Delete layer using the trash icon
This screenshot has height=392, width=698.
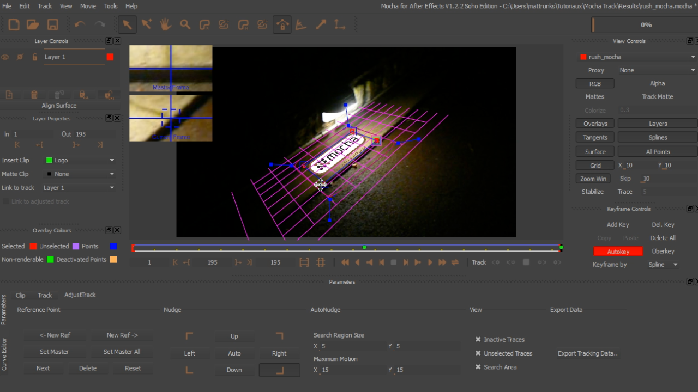[34, 95]
